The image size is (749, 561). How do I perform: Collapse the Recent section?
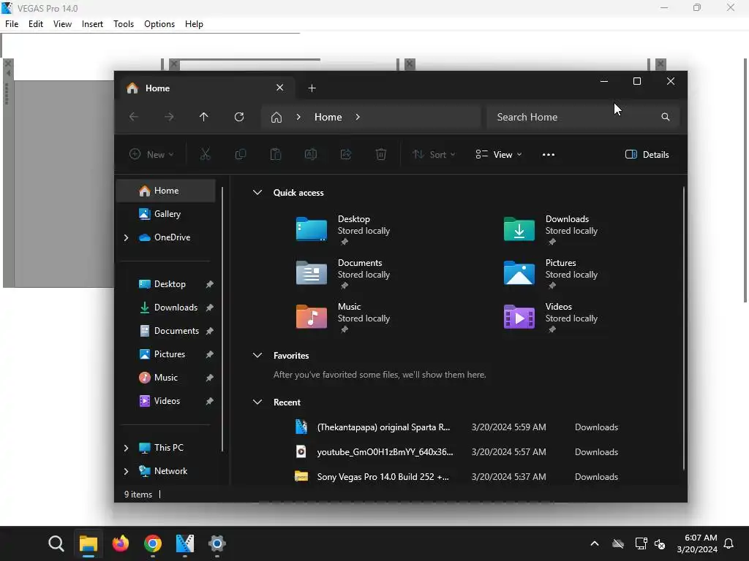click(257, 402)
